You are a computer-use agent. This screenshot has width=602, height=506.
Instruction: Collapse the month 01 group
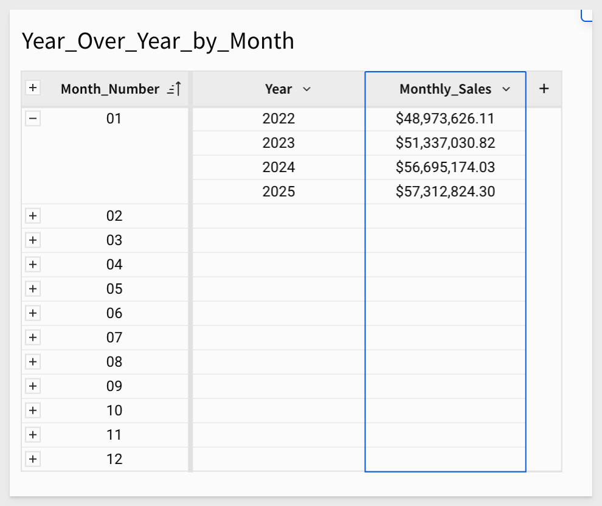point(33,119)
